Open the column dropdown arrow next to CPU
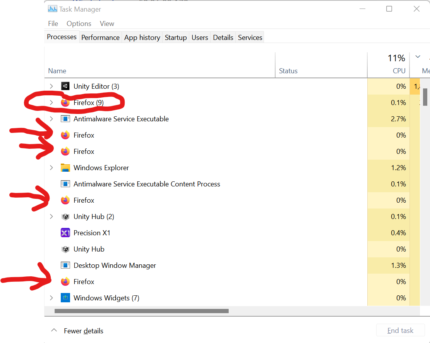The height and width of the screenshot is (343, 430). 418,57
